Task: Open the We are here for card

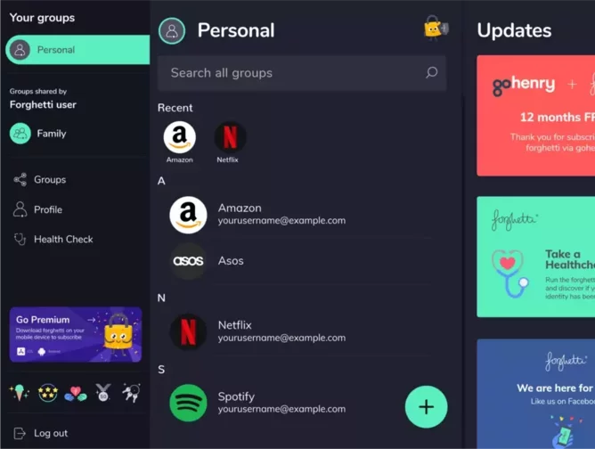Action: click(x=536, y=394)
